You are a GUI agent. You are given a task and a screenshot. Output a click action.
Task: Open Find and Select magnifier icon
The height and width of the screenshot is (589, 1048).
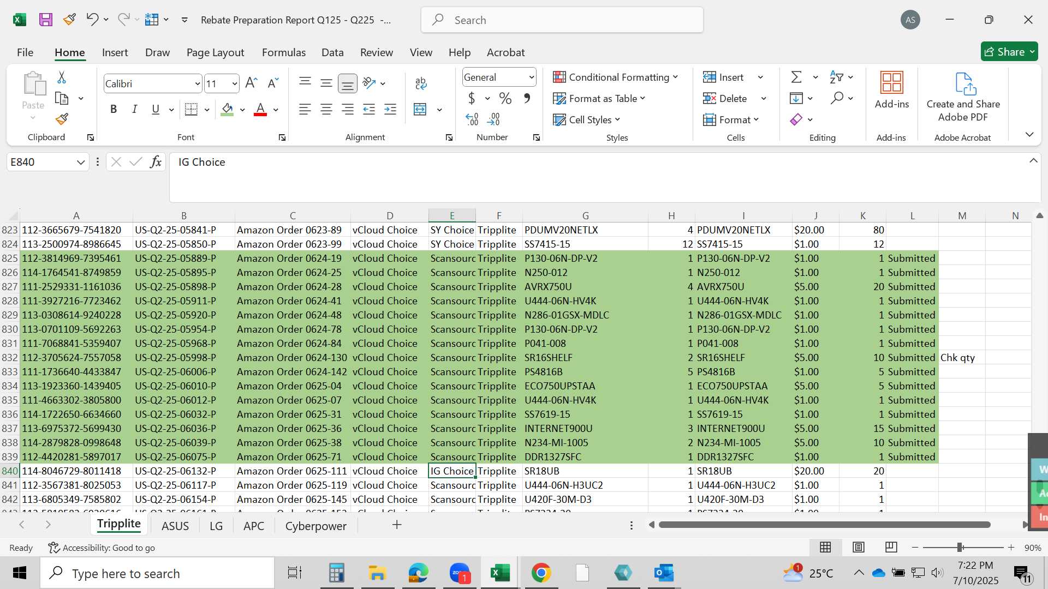pyautogui.click(x=837, y=98)
